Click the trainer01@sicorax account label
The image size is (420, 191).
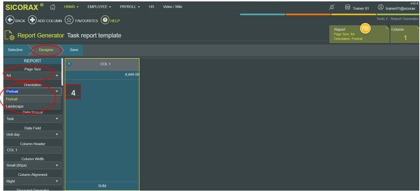coord(400,8)
